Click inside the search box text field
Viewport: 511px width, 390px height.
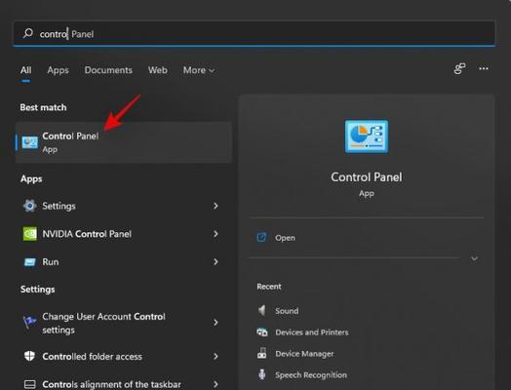click(255, 33)
